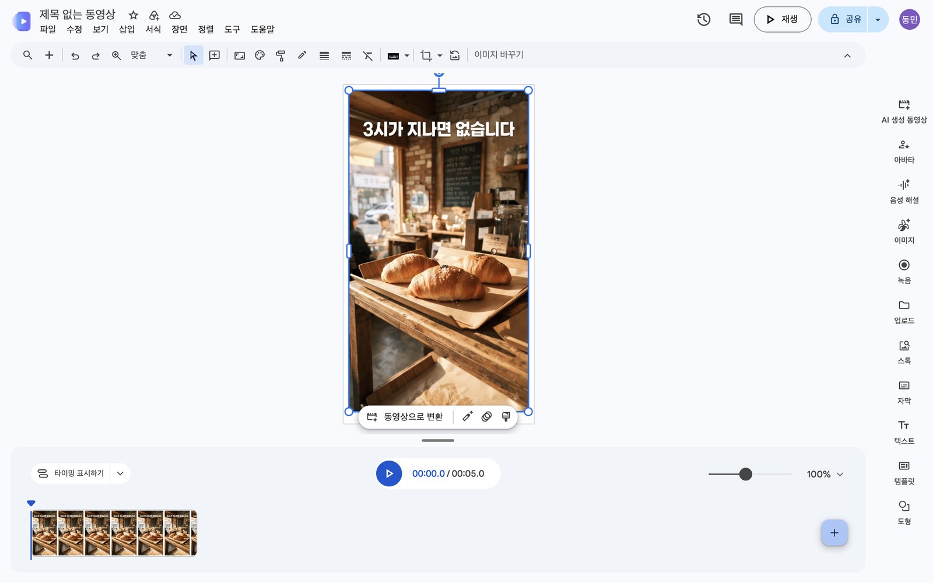
Task: Click the 동영상으로 변환 button
Action: click(x=405, y=417)
